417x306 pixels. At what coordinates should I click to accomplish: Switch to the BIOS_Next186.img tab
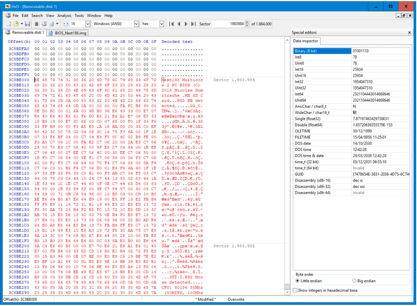(x=69, y=33)
